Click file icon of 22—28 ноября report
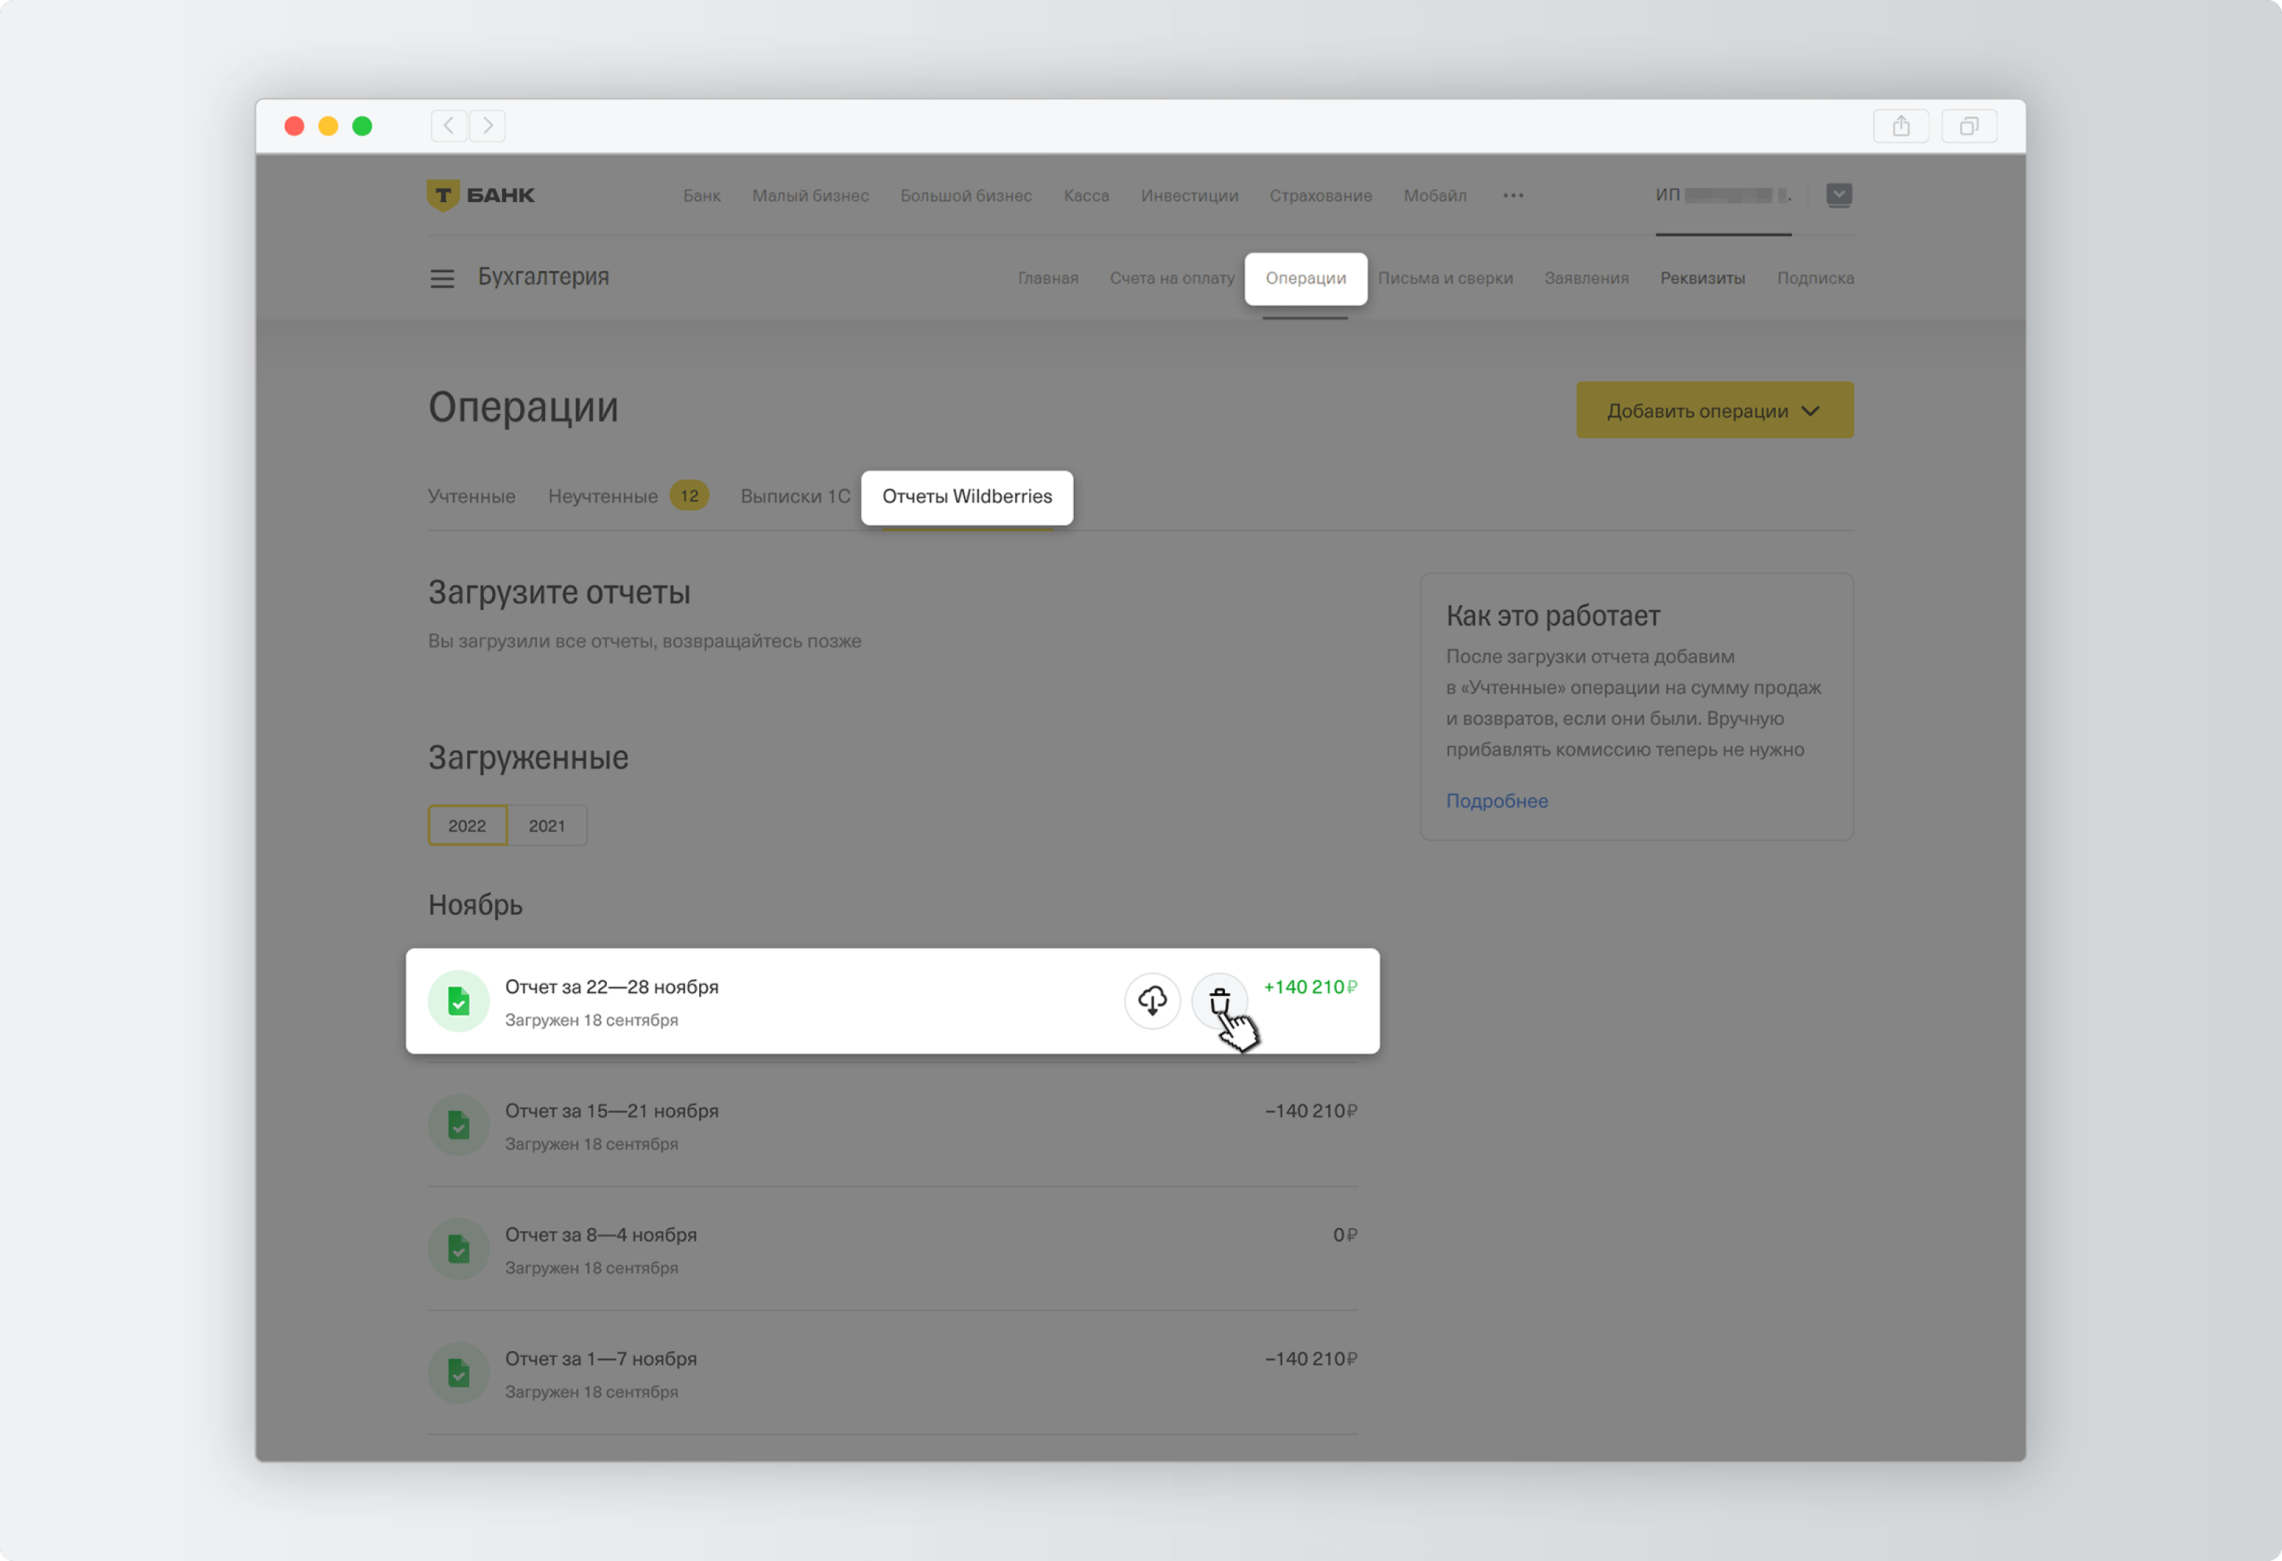Screen dimensions: 2282x1561 pos(459,1001)
